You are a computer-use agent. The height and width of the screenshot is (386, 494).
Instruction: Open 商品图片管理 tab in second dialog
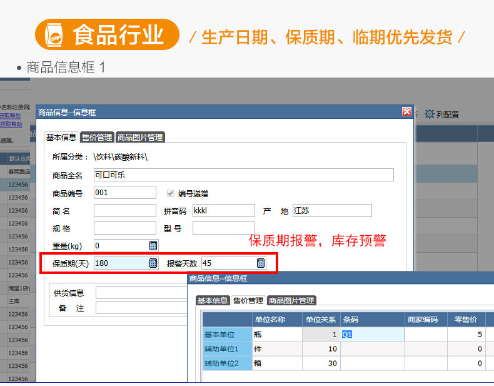pyautogui.click(x=291, y=301)
